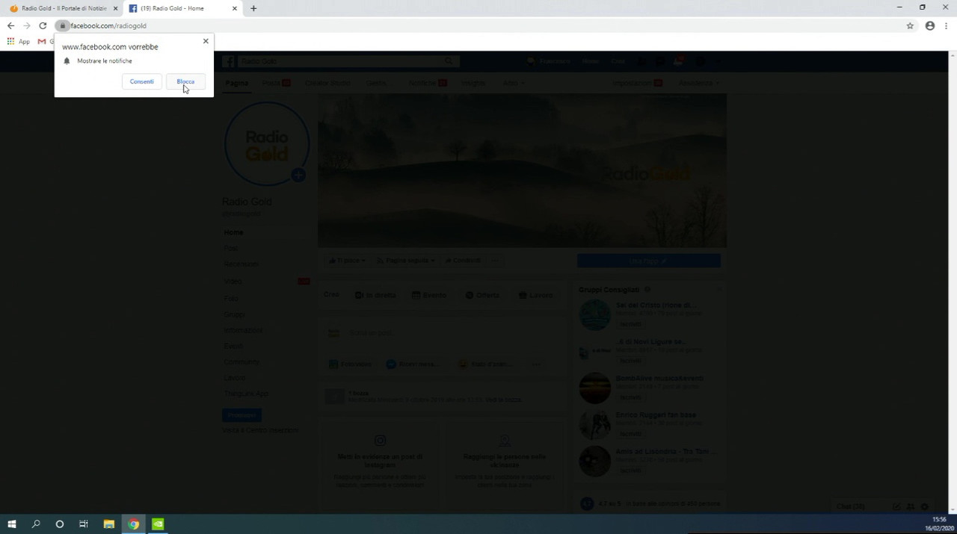Image resolution: width=957 pixels, height=534 pixels.
Task: Open the Chrome profile avatar menu
Action: tap(930, 25)
